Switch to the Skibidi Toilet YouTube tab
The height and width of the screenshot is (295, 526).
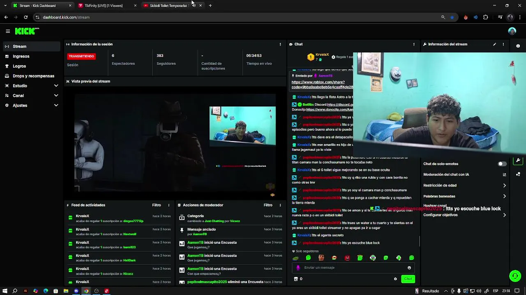pos(169,6)
